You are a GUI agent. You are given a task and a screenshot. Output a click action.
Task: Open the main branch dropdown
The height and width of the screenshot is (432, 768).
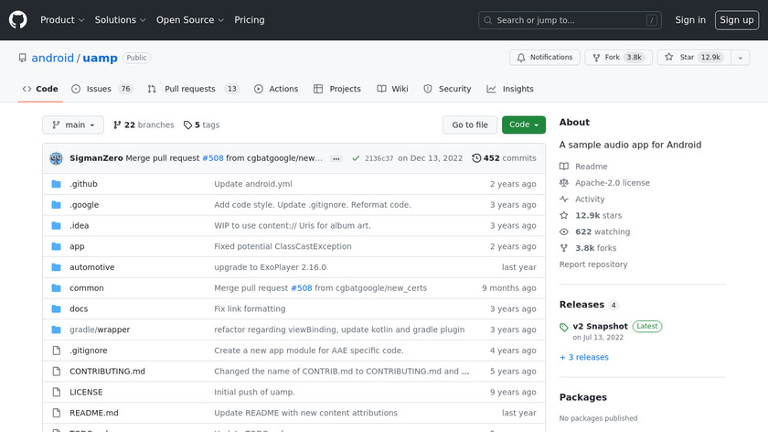coord(73,125)
